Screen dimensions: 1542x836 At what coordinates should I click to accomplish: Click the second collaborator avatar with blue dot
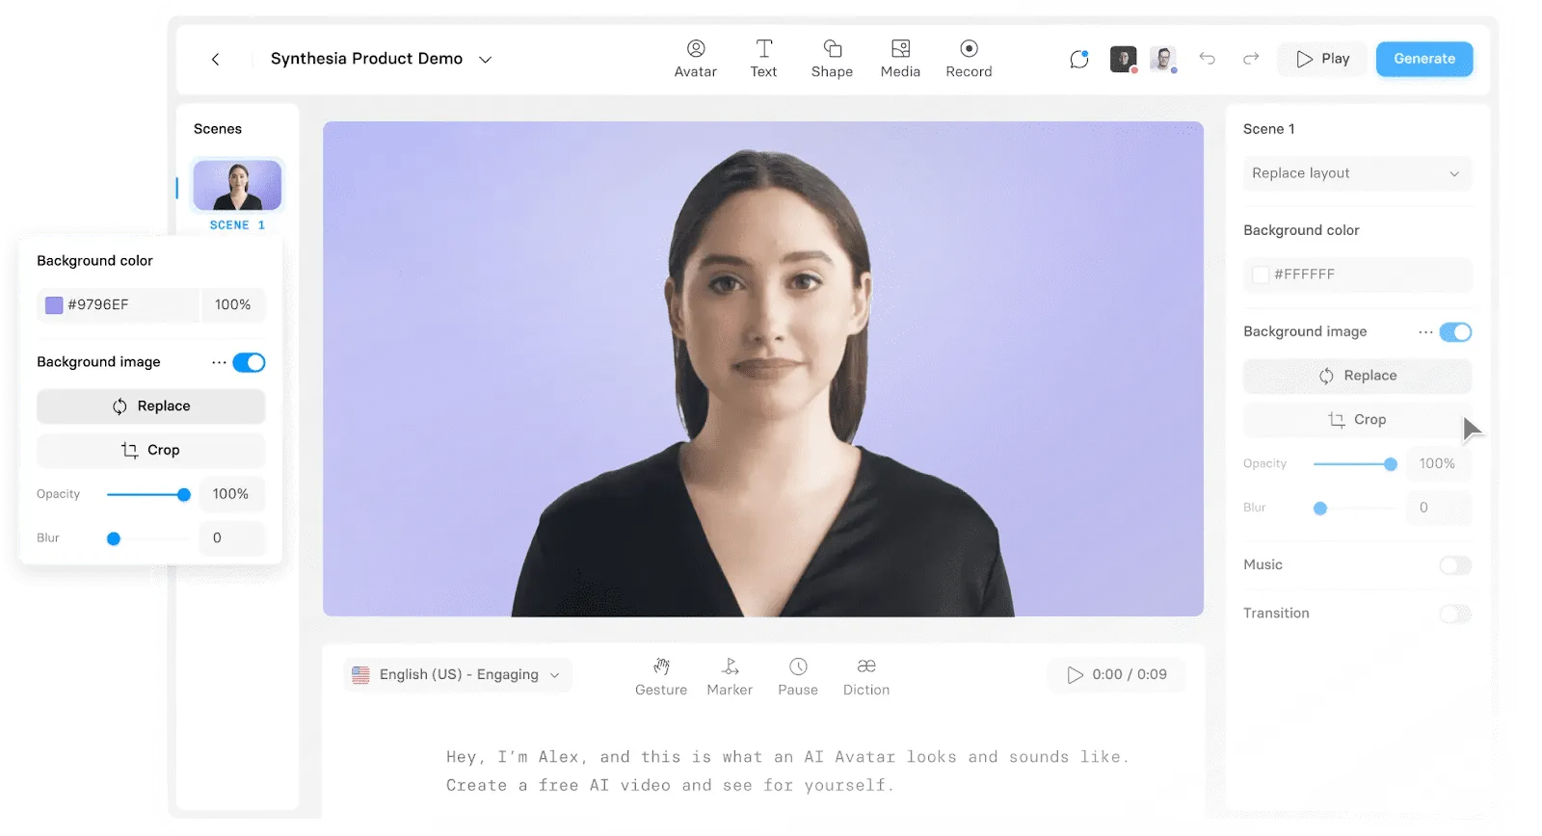[1163, 60]
